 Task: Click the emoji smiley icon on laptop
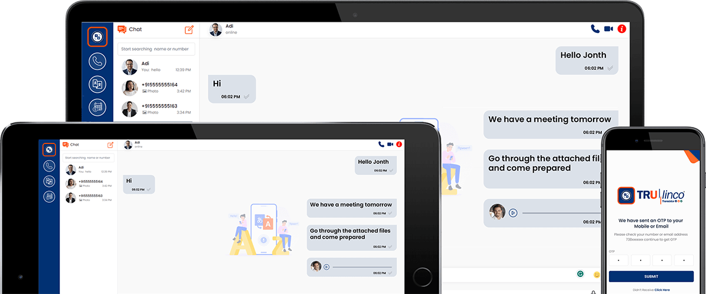coord(596,275)
